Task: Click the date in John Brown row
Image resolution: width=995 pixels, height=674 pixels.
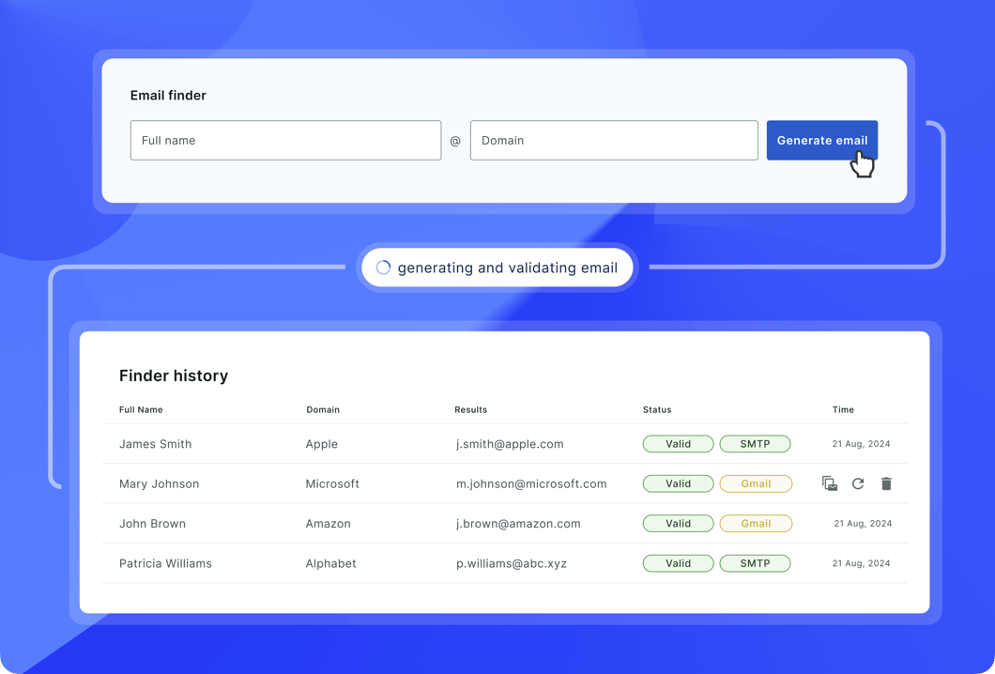Action: tap(863, 524)
